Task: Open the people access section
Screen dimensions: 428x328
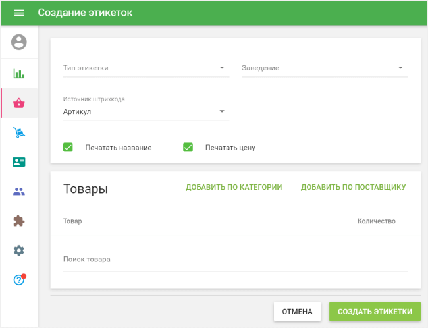Action: (x=19, y=192)
